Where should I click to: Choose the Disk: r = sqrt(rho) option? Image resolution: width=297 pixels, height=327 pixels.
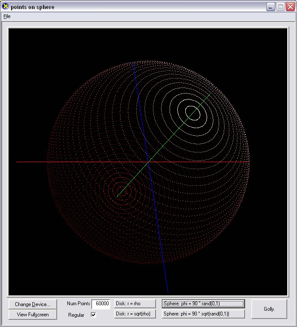(135, 314)
